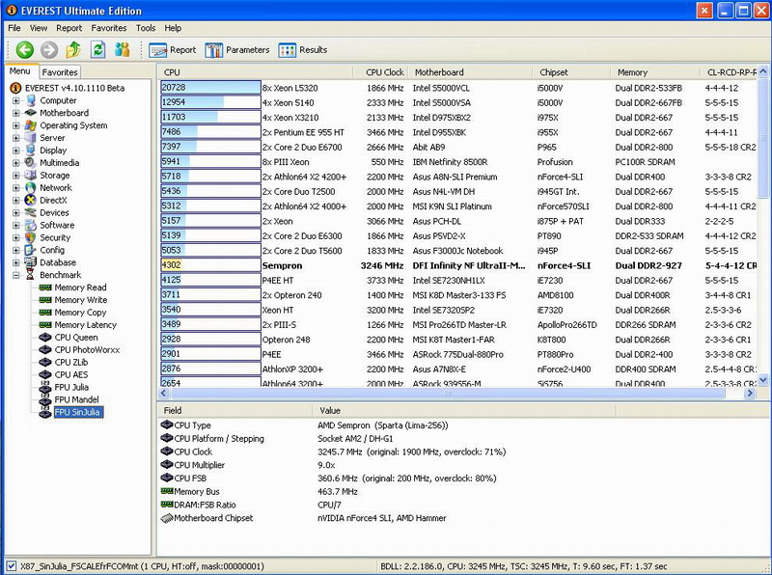This screenshot has width=772, height=575.
Task: Expand the Storage tree node
Action: (16, 176)
